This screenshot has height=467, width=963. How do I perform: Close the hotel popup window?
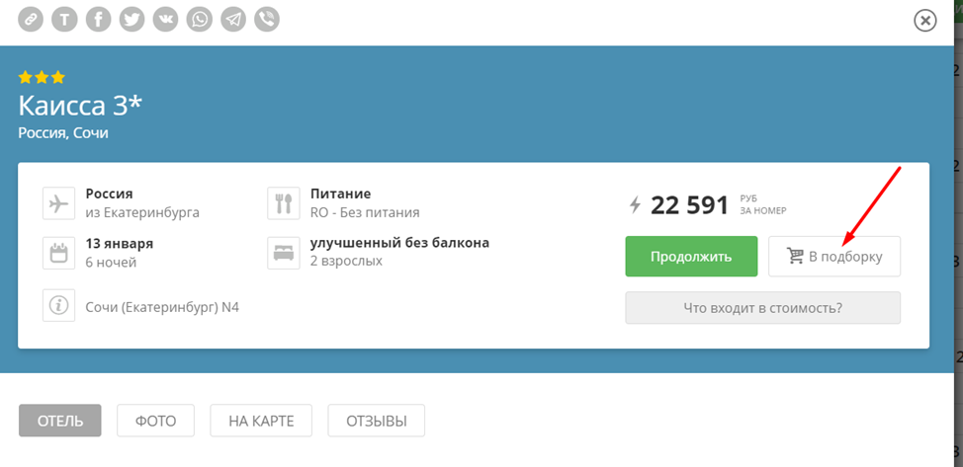pyautogui.click(x=925, y=21)
